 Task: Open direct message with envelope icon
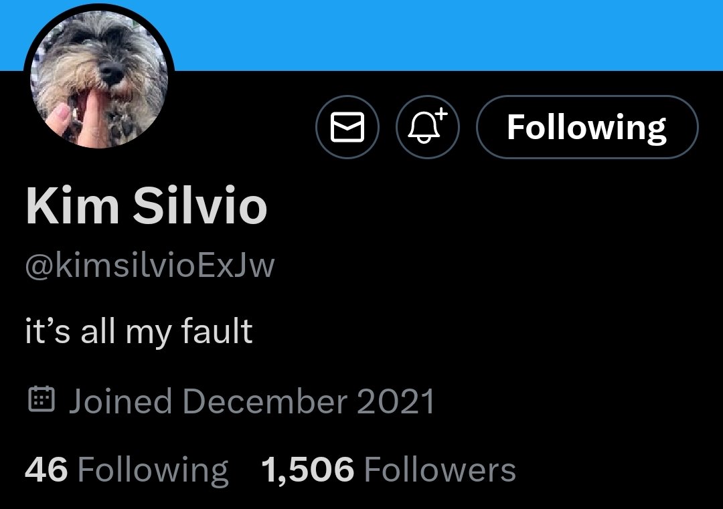click(x=347, y=126)
